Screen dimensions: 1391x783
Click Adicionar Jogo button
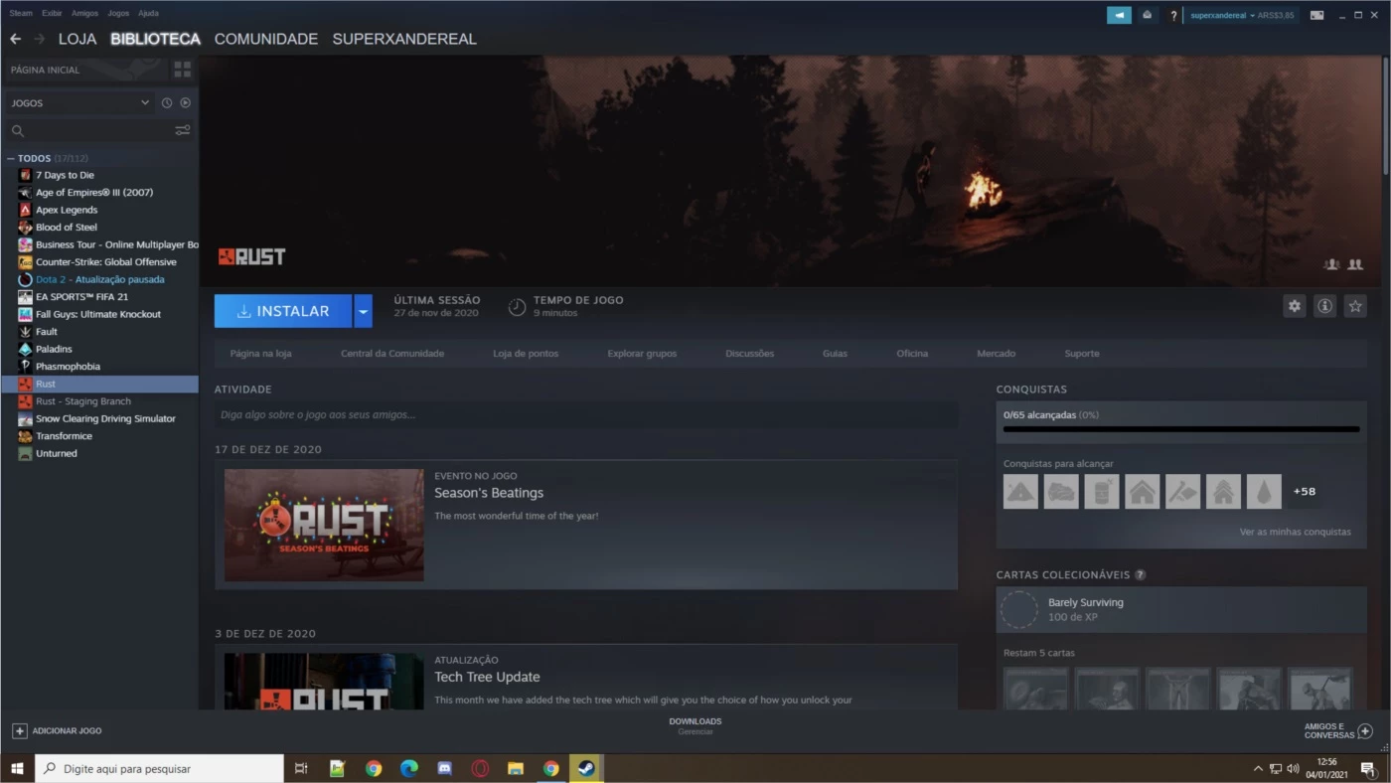coord(57,731)
